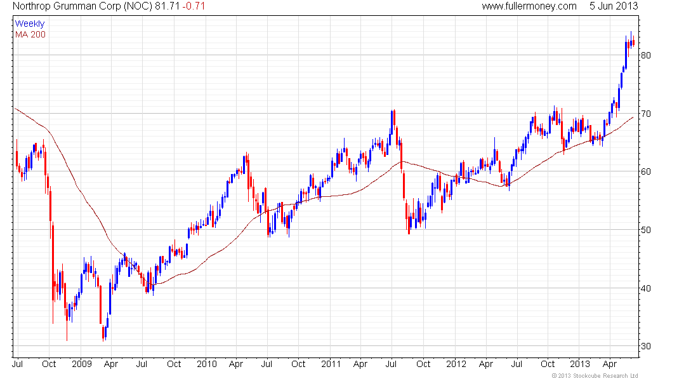Image resolution: width=698 pixels, height=381 pixels.
Task: Click the copyright Stockcube Research Ltd text
Action: click(x=595, y=376)
